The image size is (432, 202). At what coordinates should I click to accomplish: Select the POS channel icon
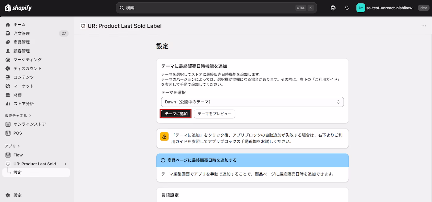(7, 133)
